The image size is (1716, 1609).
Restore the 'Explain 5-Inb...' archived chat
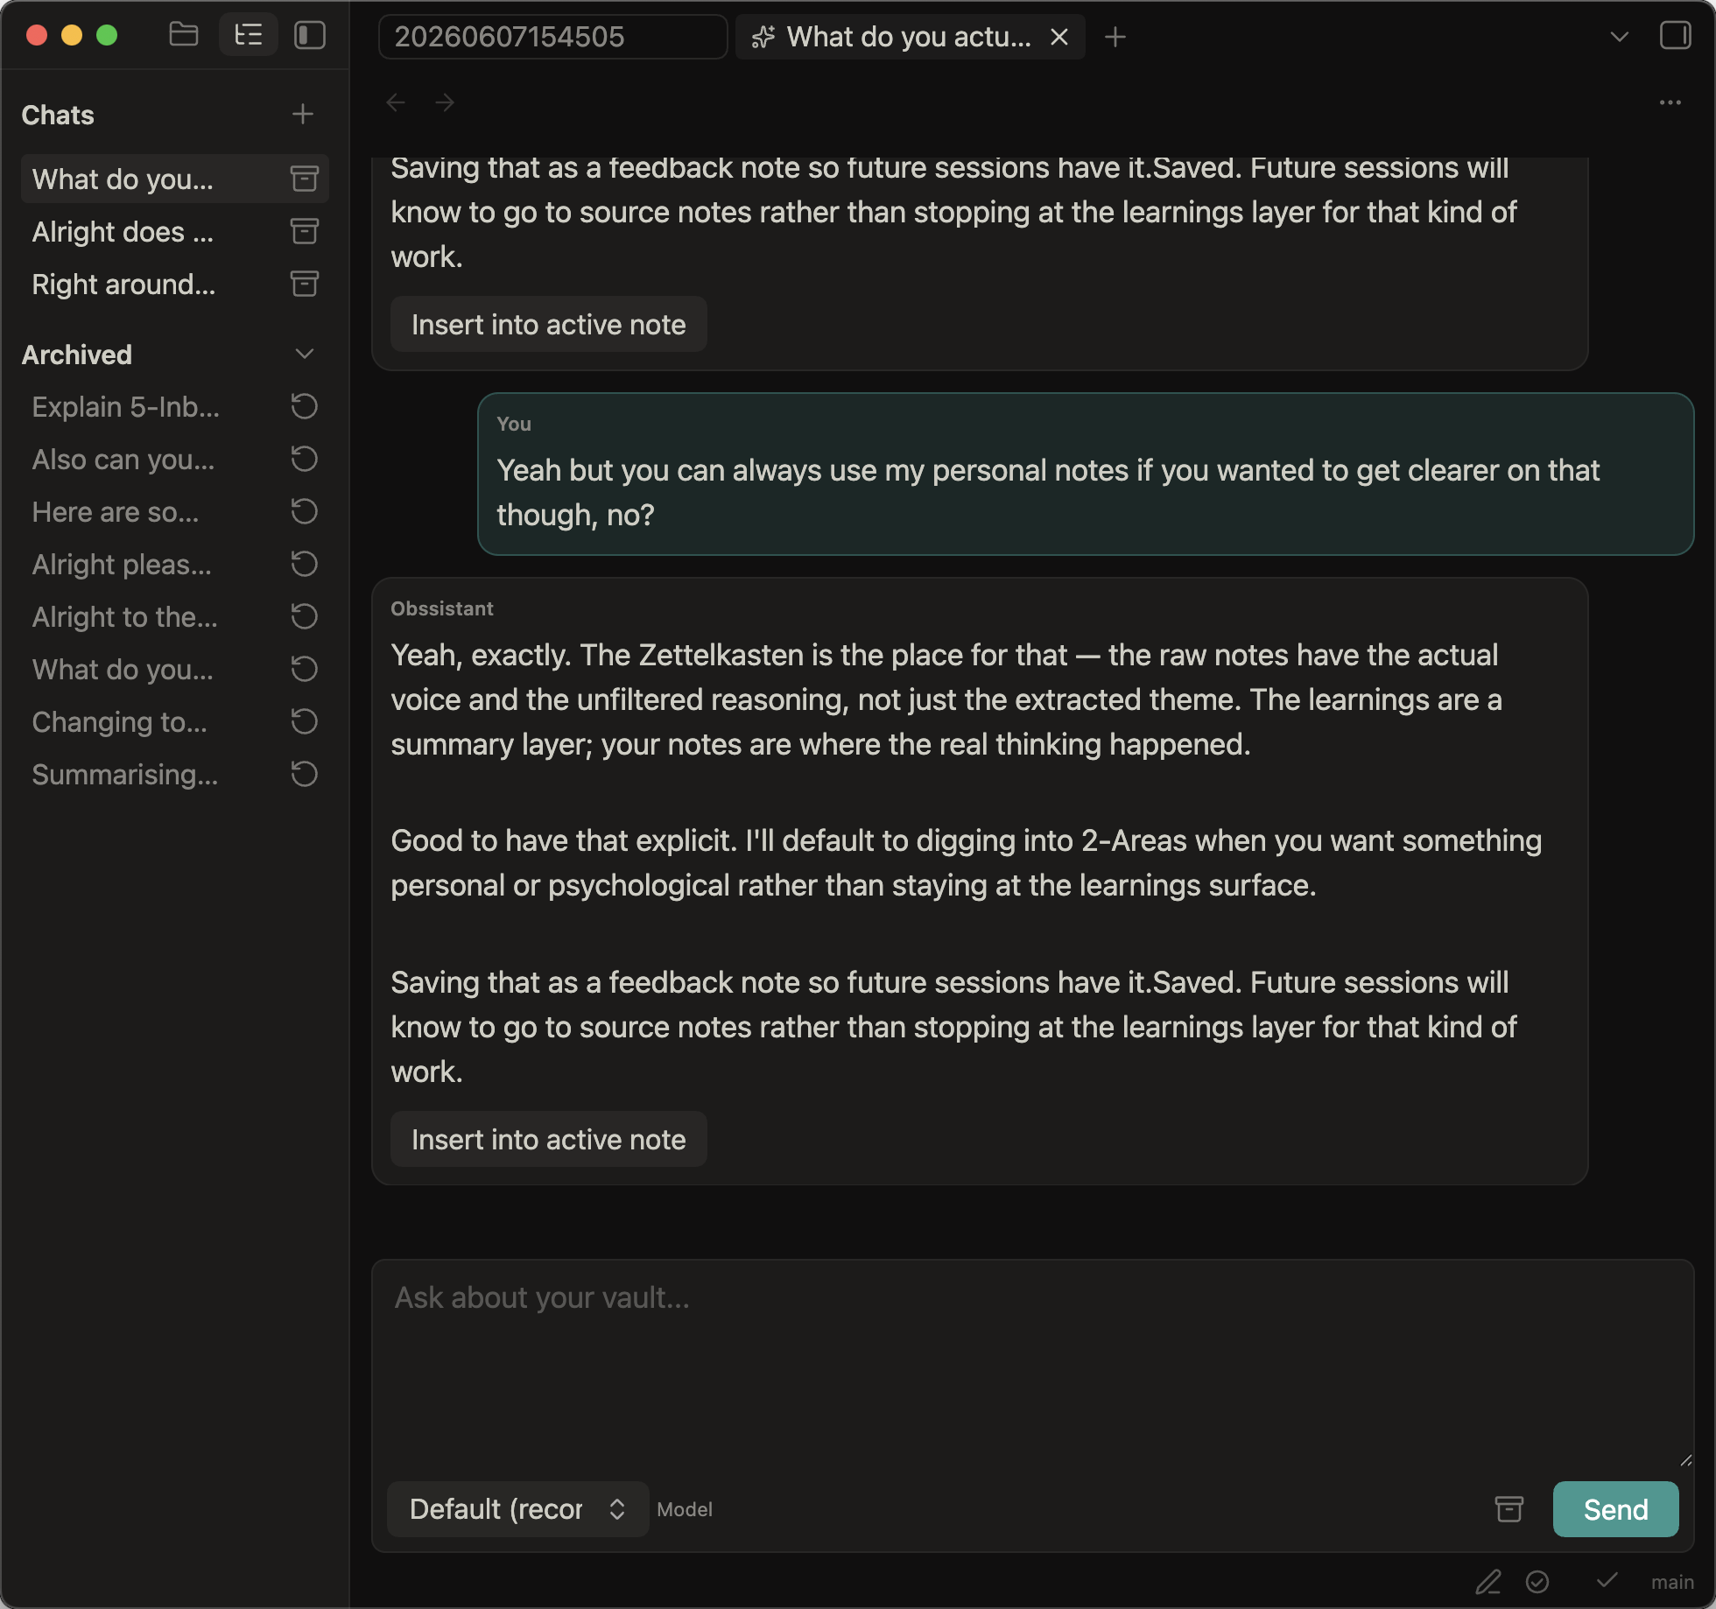coord(304,406)
